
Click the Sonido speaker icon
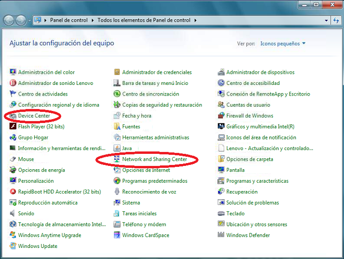point(13,213)
